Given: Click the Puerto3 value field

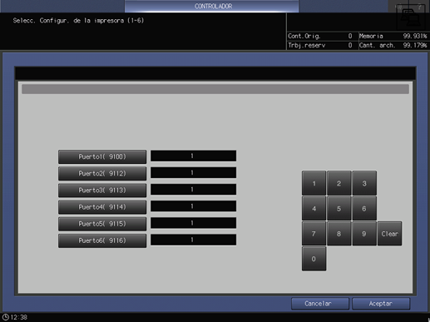Looking at the screenshot, I should tap(193, 190).
